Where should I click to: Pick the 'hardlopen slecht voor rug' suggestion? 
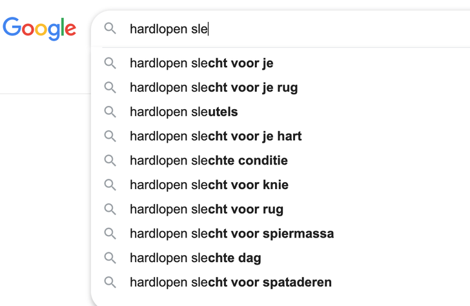[207, 209]
